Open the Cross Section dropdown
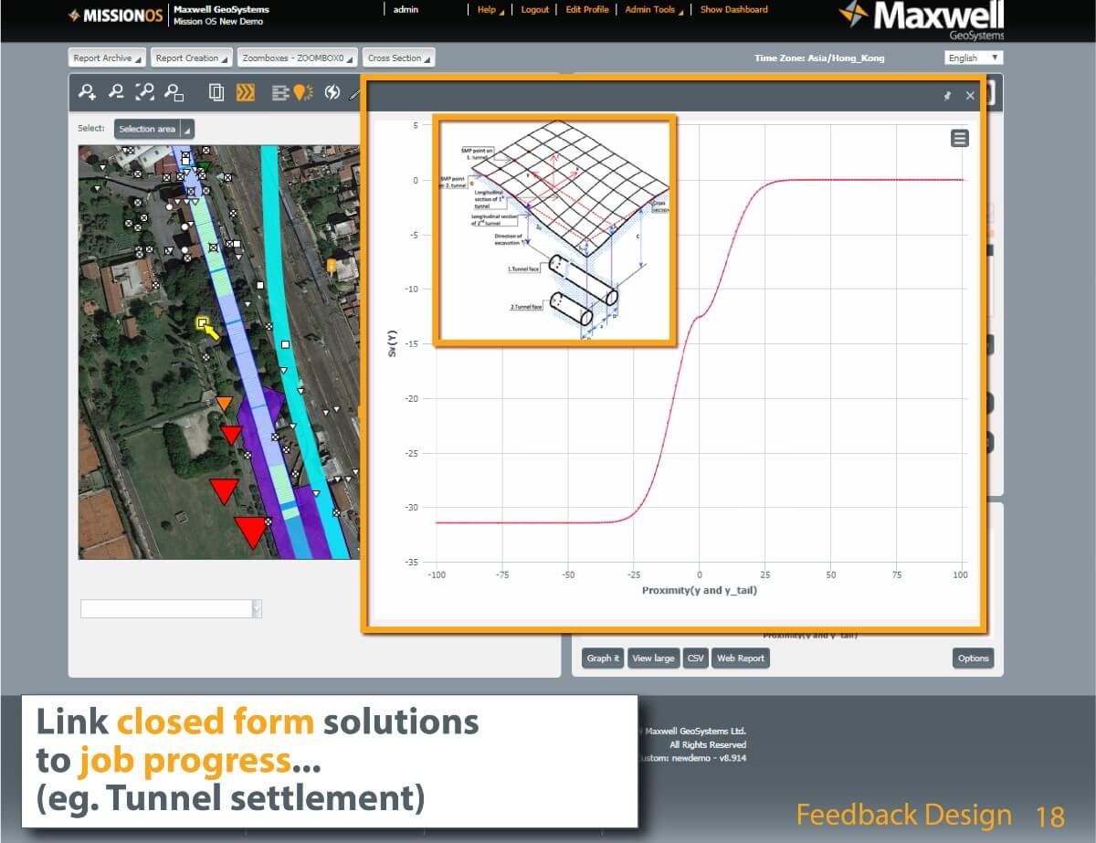 pyautogui.click(x=398, y=58)
